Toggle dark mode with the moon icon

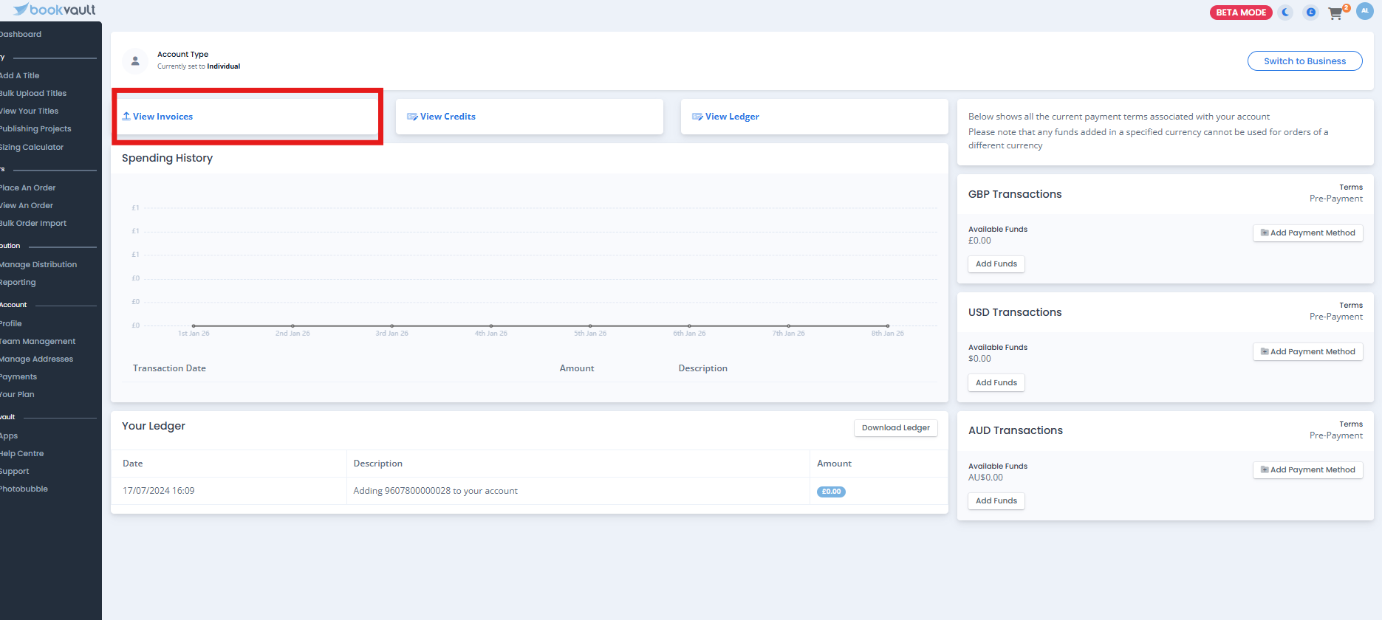(1286, 13)
